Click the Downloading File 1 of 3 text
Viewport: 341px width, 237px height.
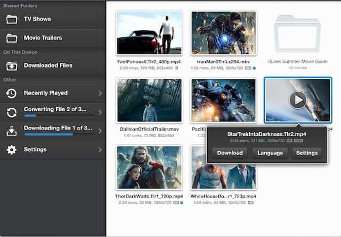pyautogui.click(x=58, y=128)
